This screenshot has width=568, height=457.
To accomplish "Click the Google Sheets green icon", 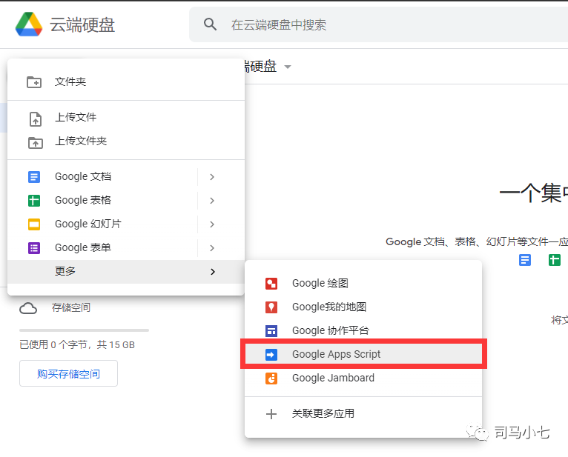I will coord(34,201).
